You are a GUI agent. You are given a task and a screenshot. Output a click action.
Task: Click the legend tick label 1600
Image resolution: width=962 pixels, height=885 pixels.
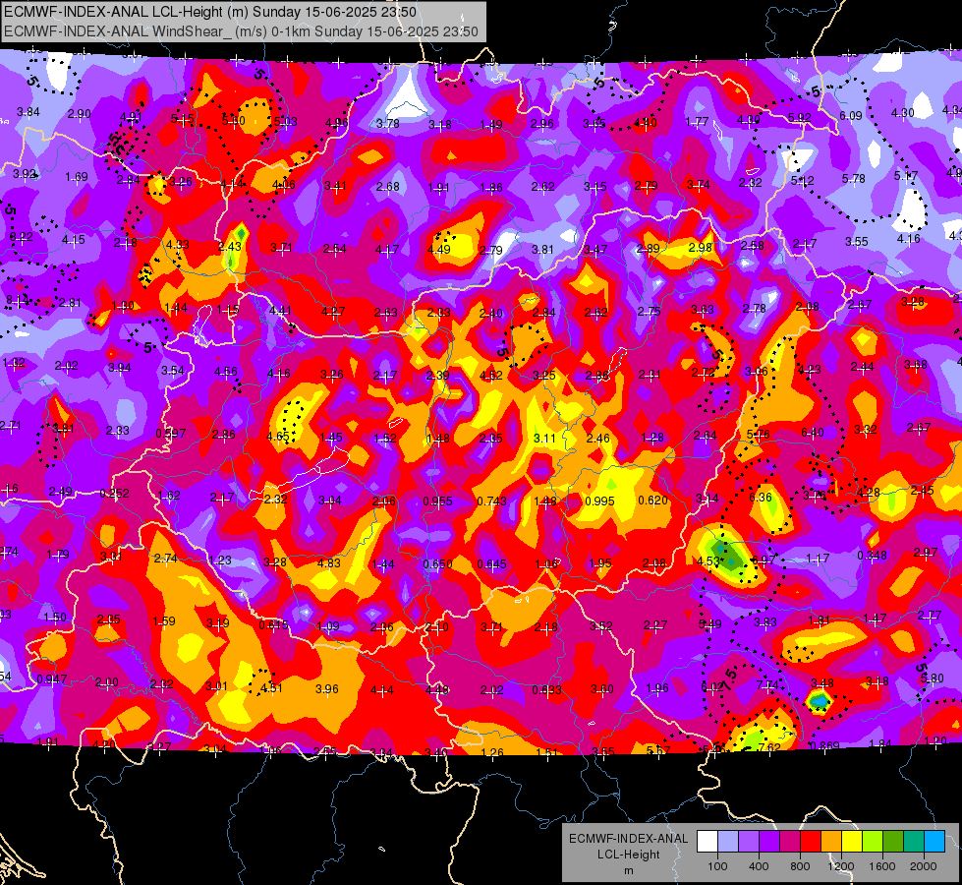(x=882, y=866)
